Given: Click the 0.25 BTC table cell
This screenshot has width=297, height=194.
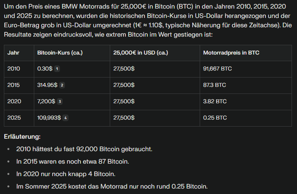Looking at the screenshot, I should pyautogui.click(x=215, y=118).
